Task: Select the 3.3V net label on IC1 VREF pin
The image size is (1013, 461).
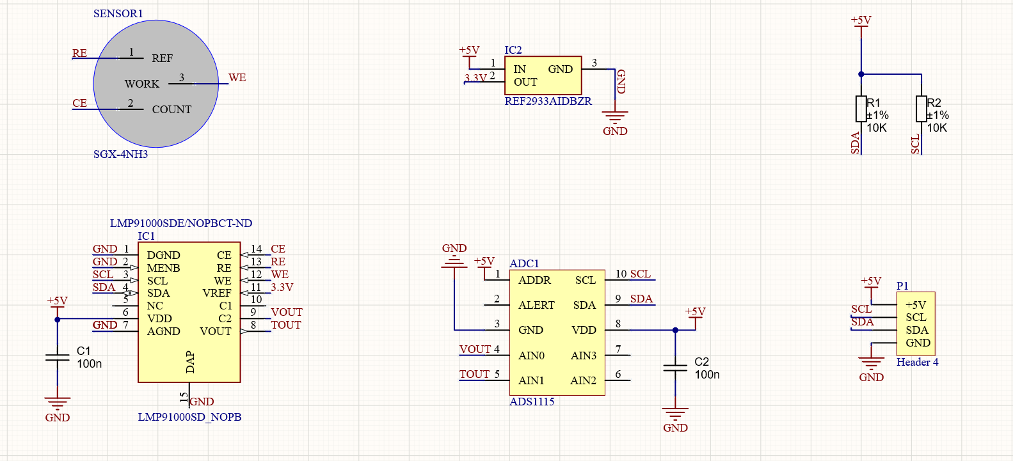Action: click(282, 287)
